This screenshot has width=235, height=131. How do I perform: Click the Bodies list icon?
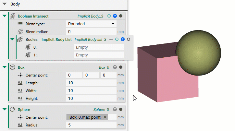tap(20, 39)
